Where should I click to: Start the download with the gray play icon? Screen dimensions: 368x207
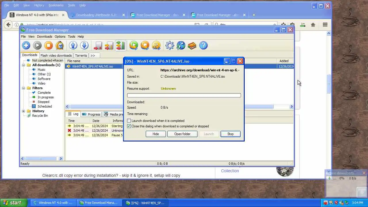point(37,45)
